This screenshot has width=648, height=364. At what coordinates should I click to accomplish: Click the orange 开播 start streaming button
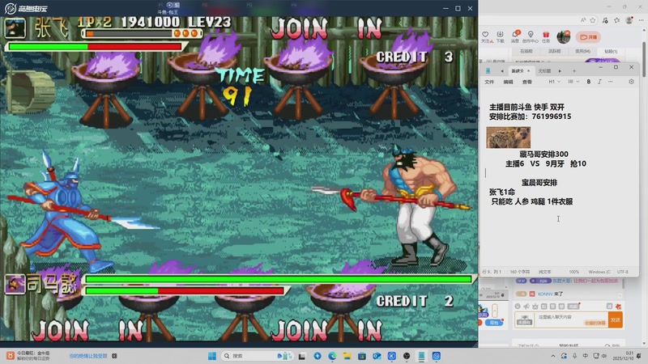589,37
